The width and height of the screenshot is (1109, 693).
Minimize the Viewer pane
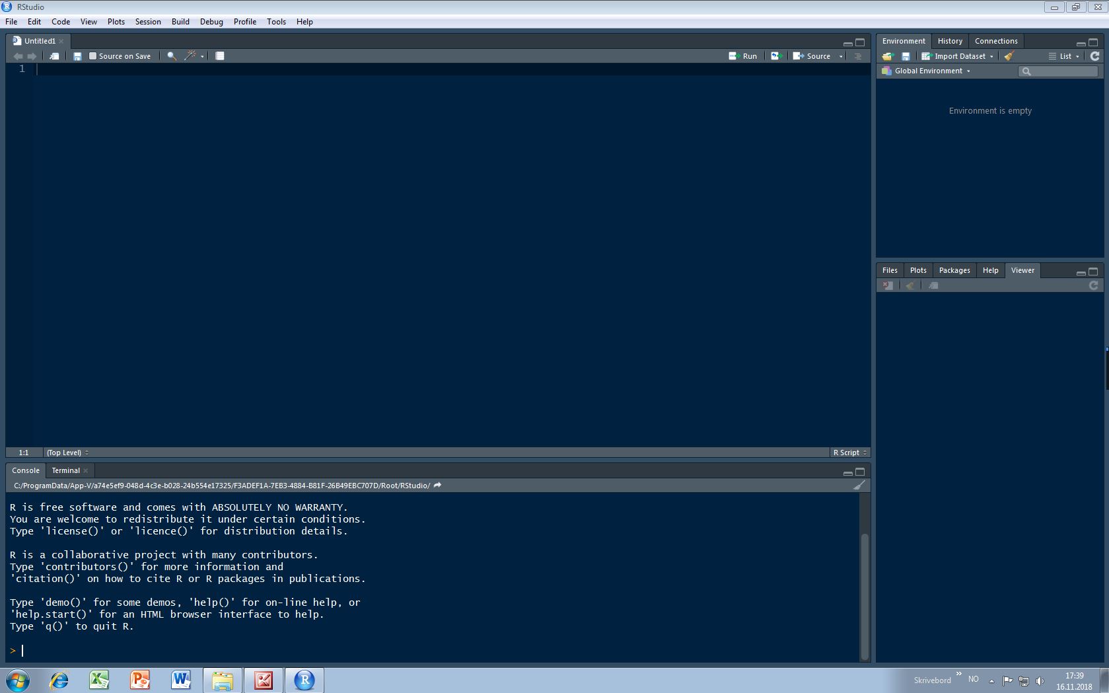pos(1081,272)
